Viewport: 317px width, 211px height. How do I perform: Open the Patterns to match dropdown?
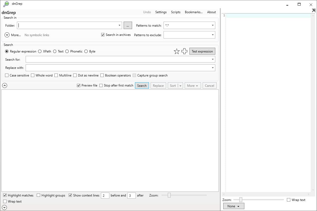(212, 25)
